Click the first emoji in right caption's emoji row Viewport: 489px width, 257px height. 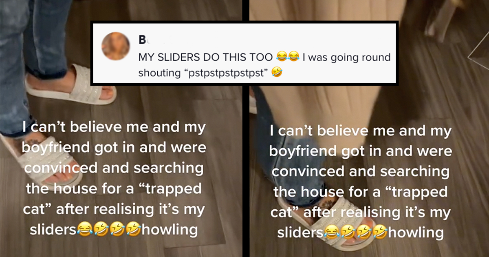coord(331,233)
